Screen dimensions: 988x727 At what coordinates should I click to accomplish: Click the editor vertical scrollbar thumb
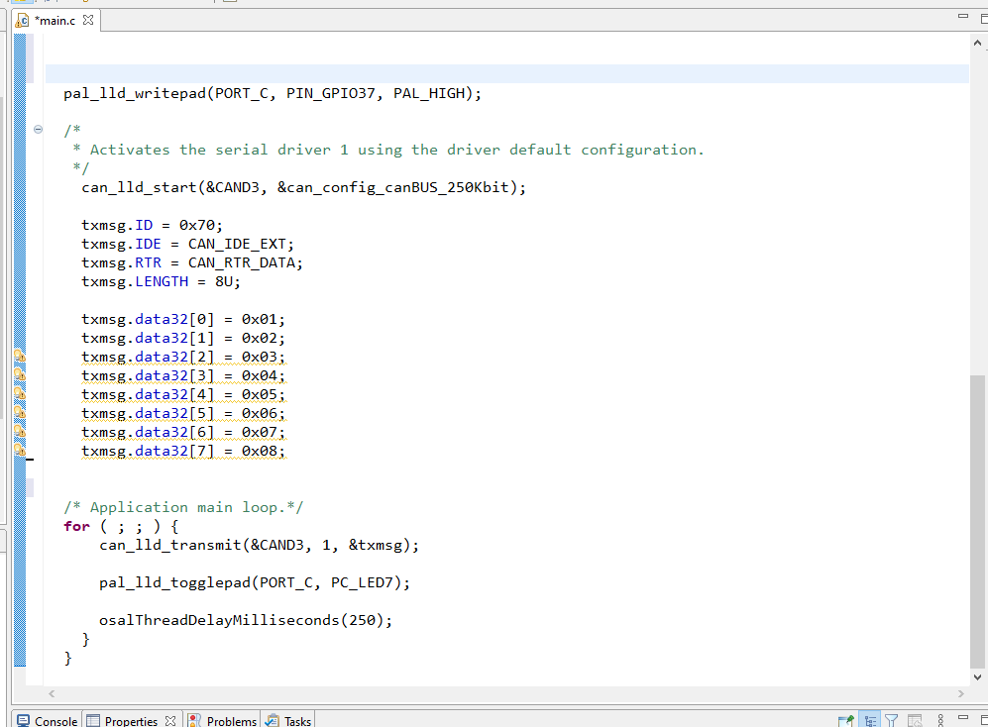pyautogui.click(x=977, y=522)
